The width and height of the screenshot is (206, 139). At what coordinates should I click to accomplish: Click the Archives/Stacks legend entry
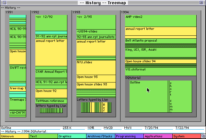(x=101, y=136)
